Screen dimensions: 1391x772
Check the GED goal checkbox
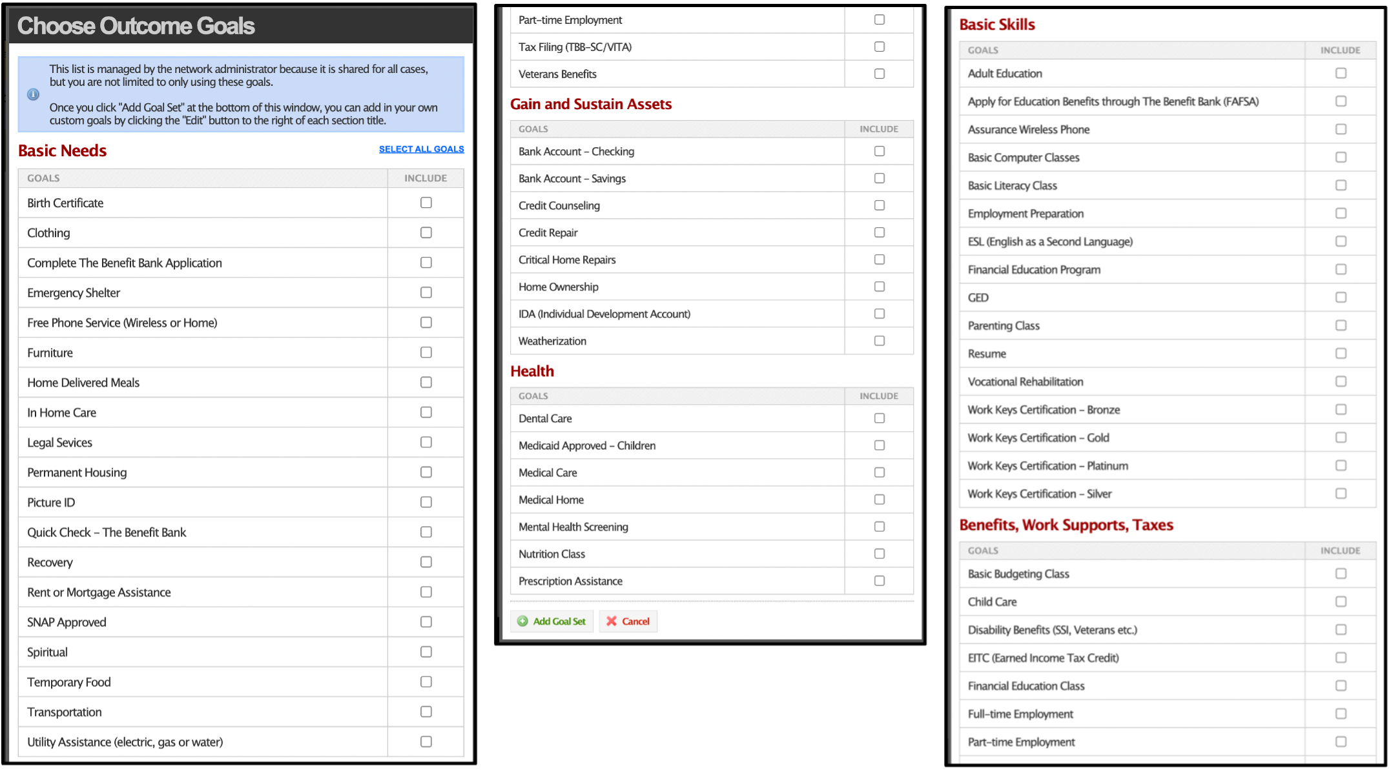1341,297
